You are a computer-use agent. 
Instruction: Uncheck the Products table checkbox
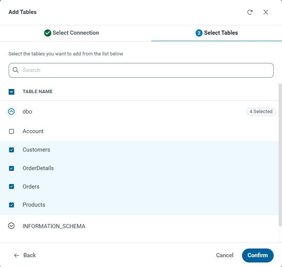tap(12, 205)
